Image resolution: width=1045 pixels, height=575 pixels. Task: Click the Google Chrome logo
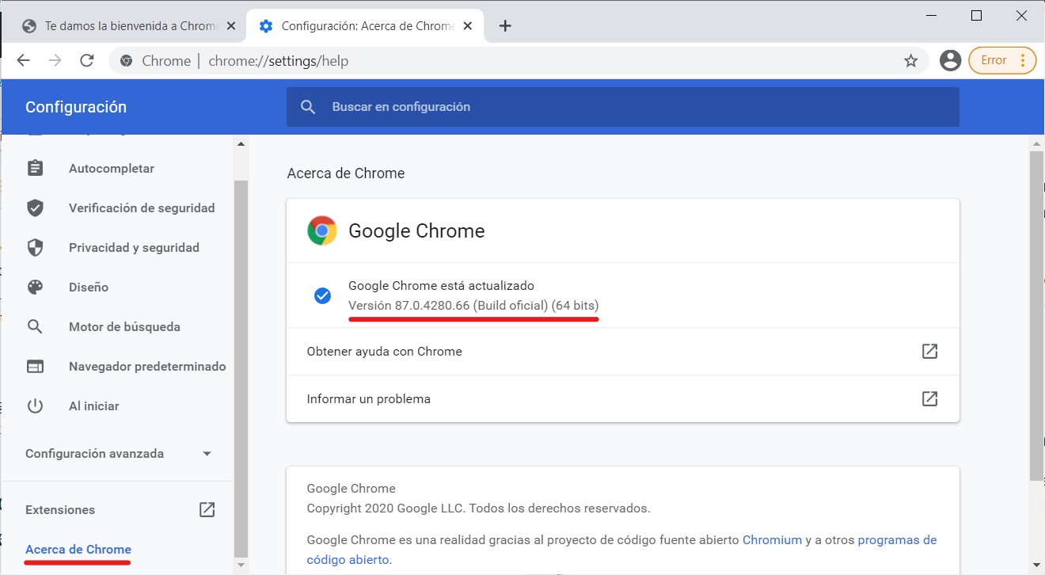pyautogui.click(x=322, y=230)
